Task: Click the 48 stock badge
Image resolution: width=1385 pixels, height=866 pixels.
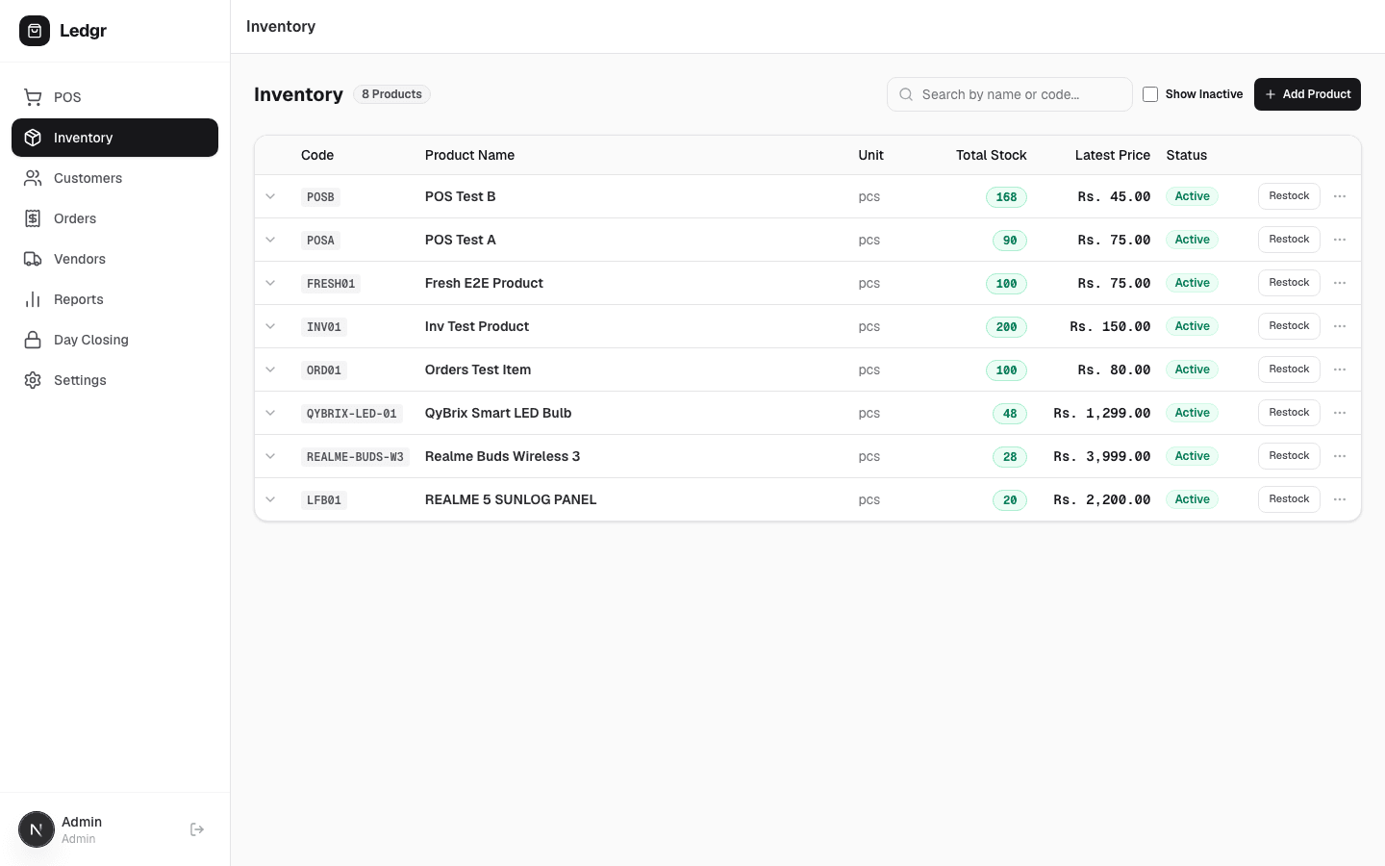Action: 1010,414
